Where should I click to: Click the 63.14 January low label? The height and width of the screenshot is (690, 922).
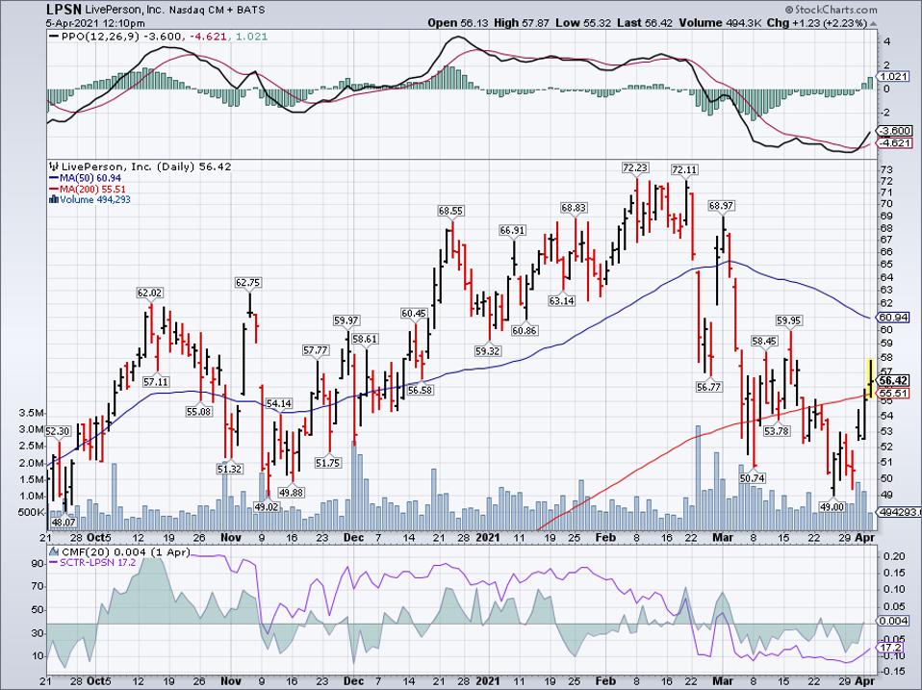(x=561, y=300)
